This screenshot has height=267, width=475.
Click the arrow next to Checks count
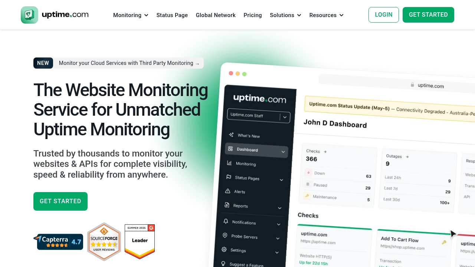[x=325, y=152]
